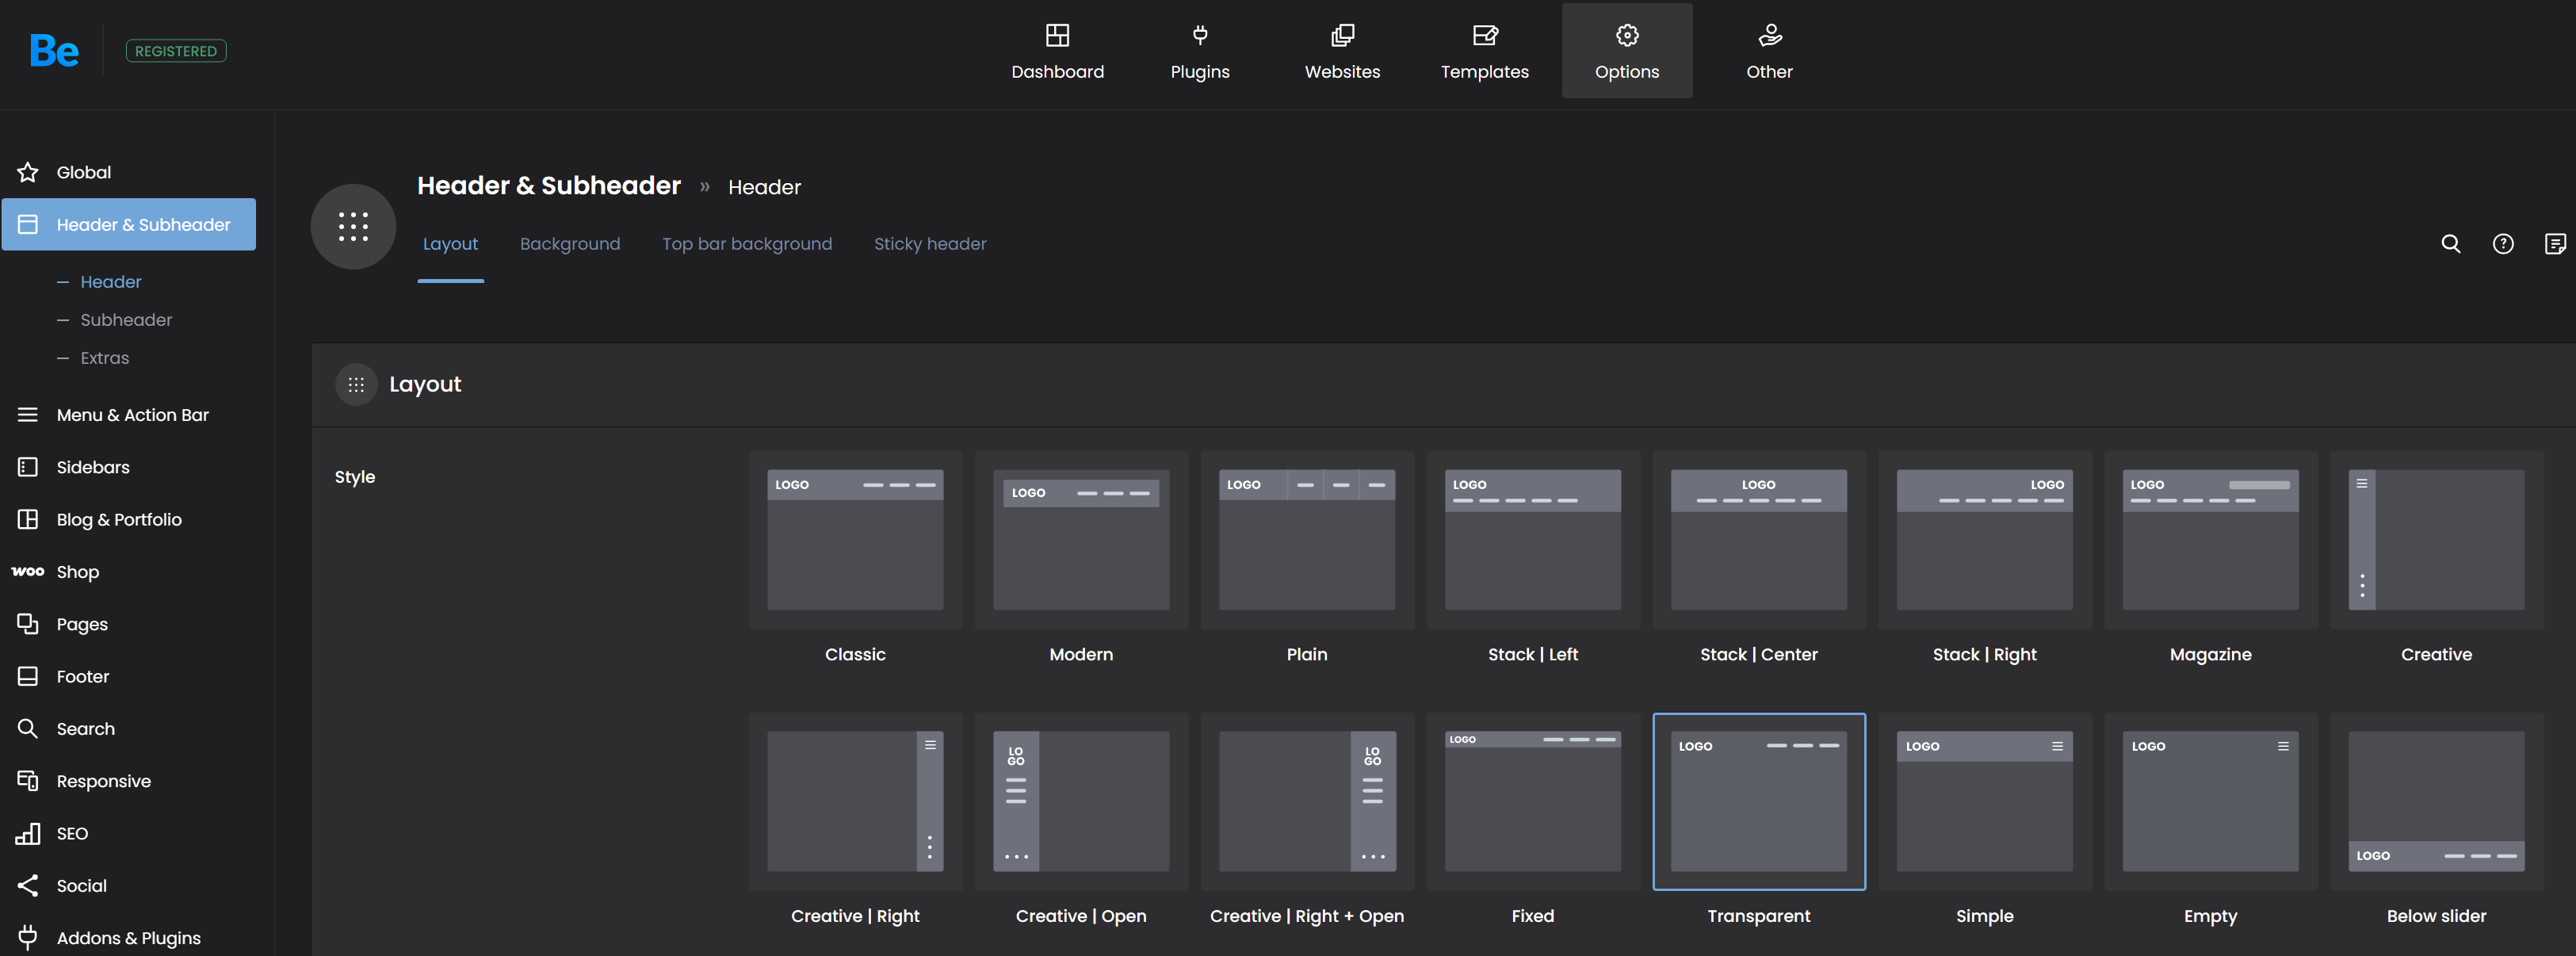Click the Responsive devices icon
The width and height of the screenshot is (2576, 956).
pyautogui.click(x=28, y=781)
